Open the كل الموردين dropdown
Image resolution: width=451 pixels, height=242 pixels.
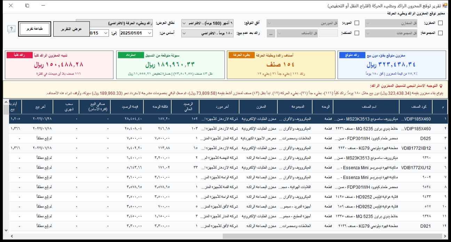(303, 23)
